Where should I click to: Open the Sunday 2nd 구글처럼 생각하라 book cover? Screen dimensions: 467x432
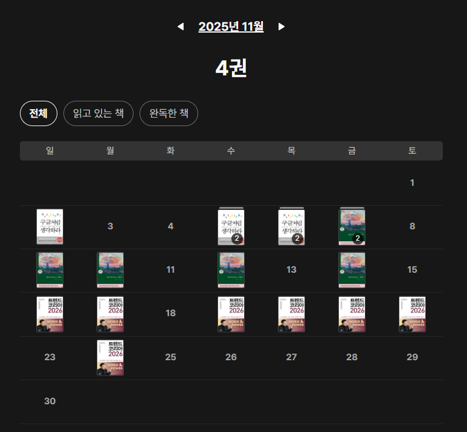coord(50,227)
